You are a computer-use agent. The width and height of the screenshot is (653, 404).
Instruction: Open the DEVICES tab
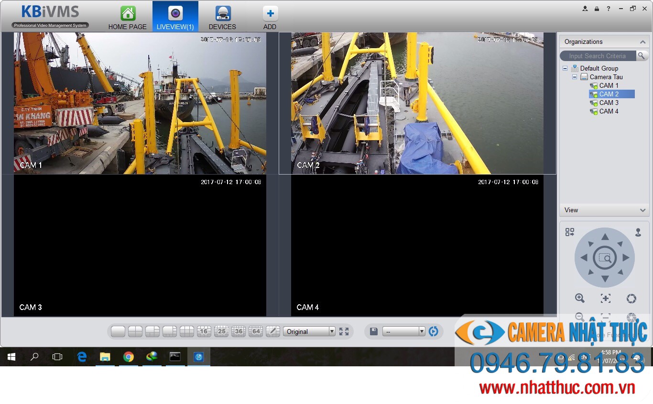222,17
